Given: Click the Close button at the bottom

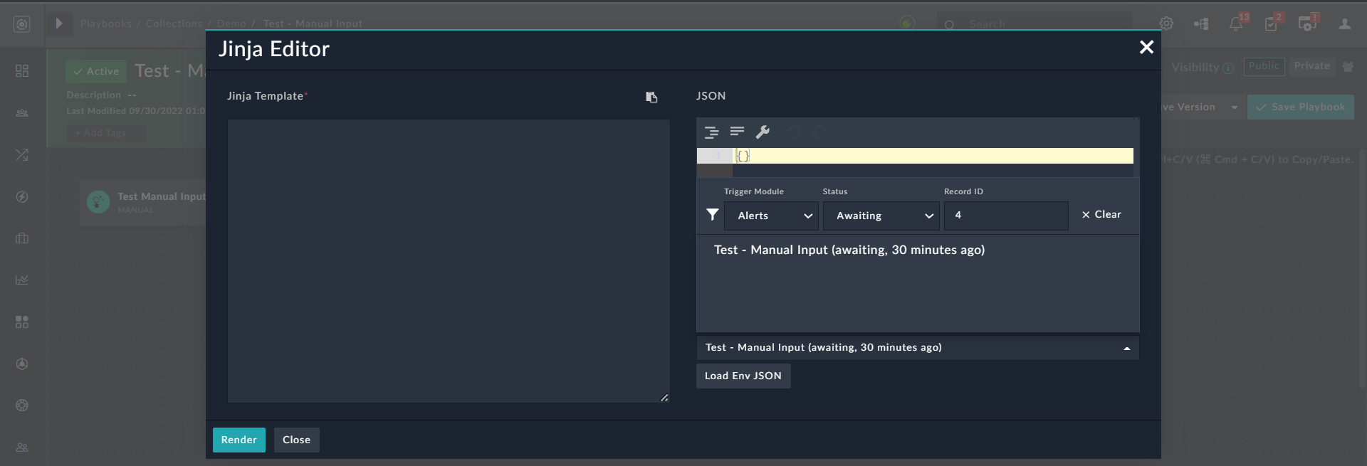Looking at the screenshot, I should (296, 440).
